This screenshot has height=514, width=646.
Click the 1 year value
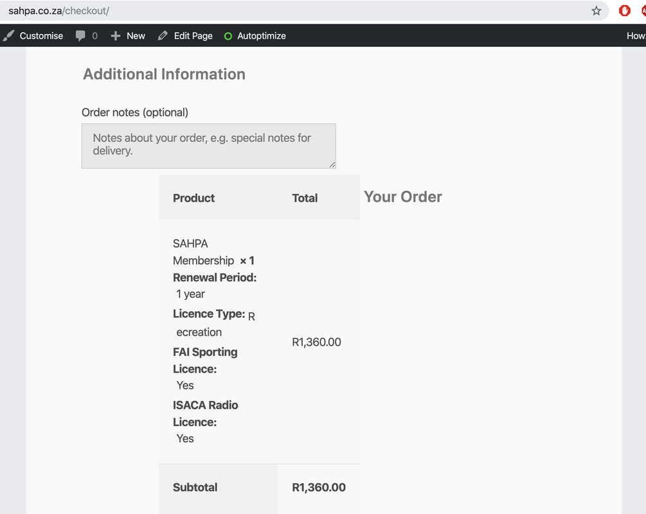point(190,294)
